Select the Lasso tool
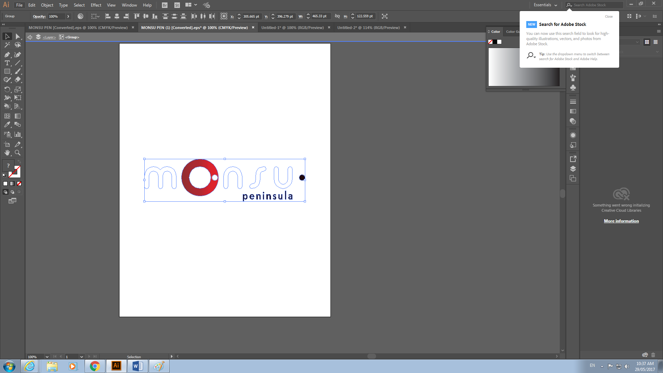This screenshot has height=373, width=663. [x=18, y=45]
